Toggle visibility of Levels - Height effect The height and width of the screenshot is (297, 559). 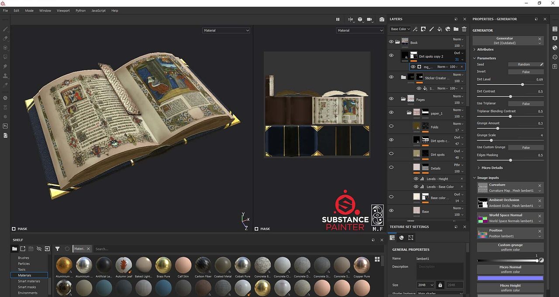416,179
